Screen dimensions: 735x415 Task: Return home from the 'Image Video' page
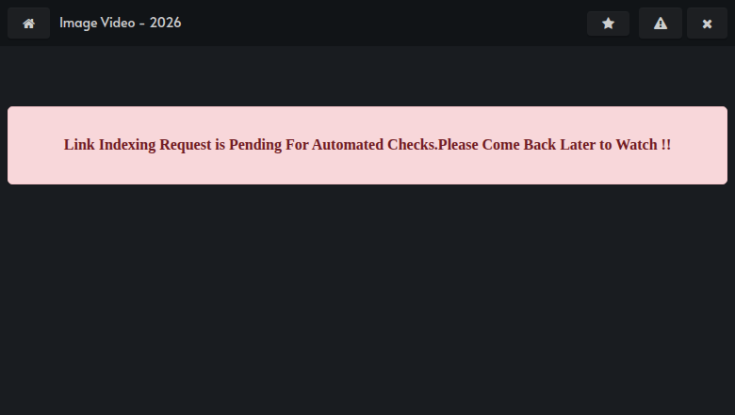28,24
